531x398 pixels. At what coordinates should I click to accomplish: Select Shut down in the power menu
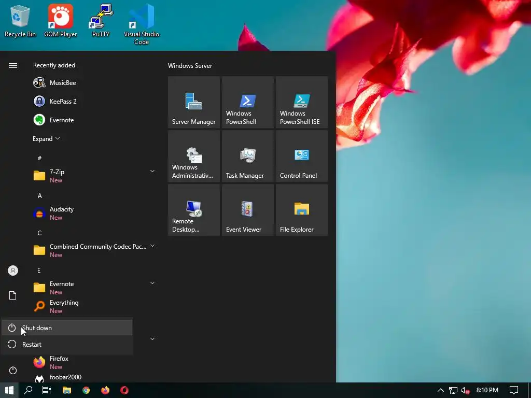(x=67, y=328)
